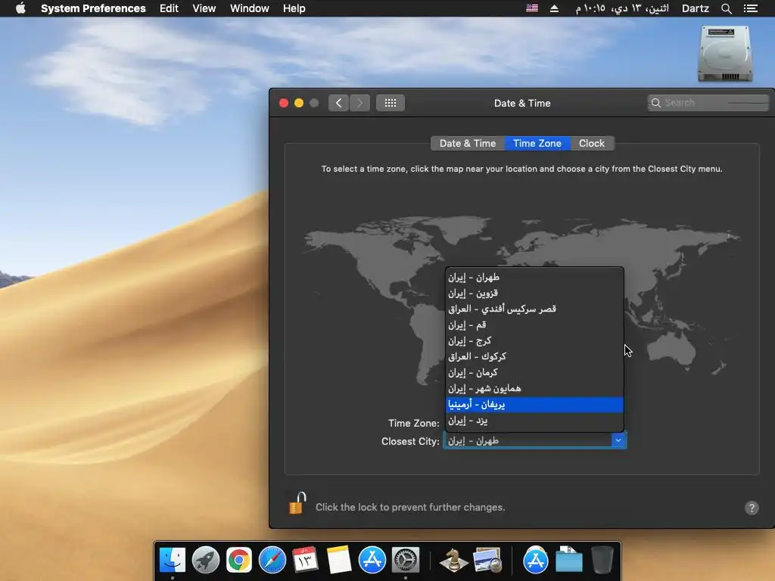
Task: Select قصر سركيس أفندي - العراق entry
Action: click(534, 309)
